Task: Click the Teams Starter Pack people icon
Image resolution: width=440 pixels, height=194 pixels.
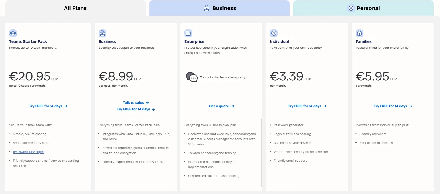Action: [x=13, y=33]
